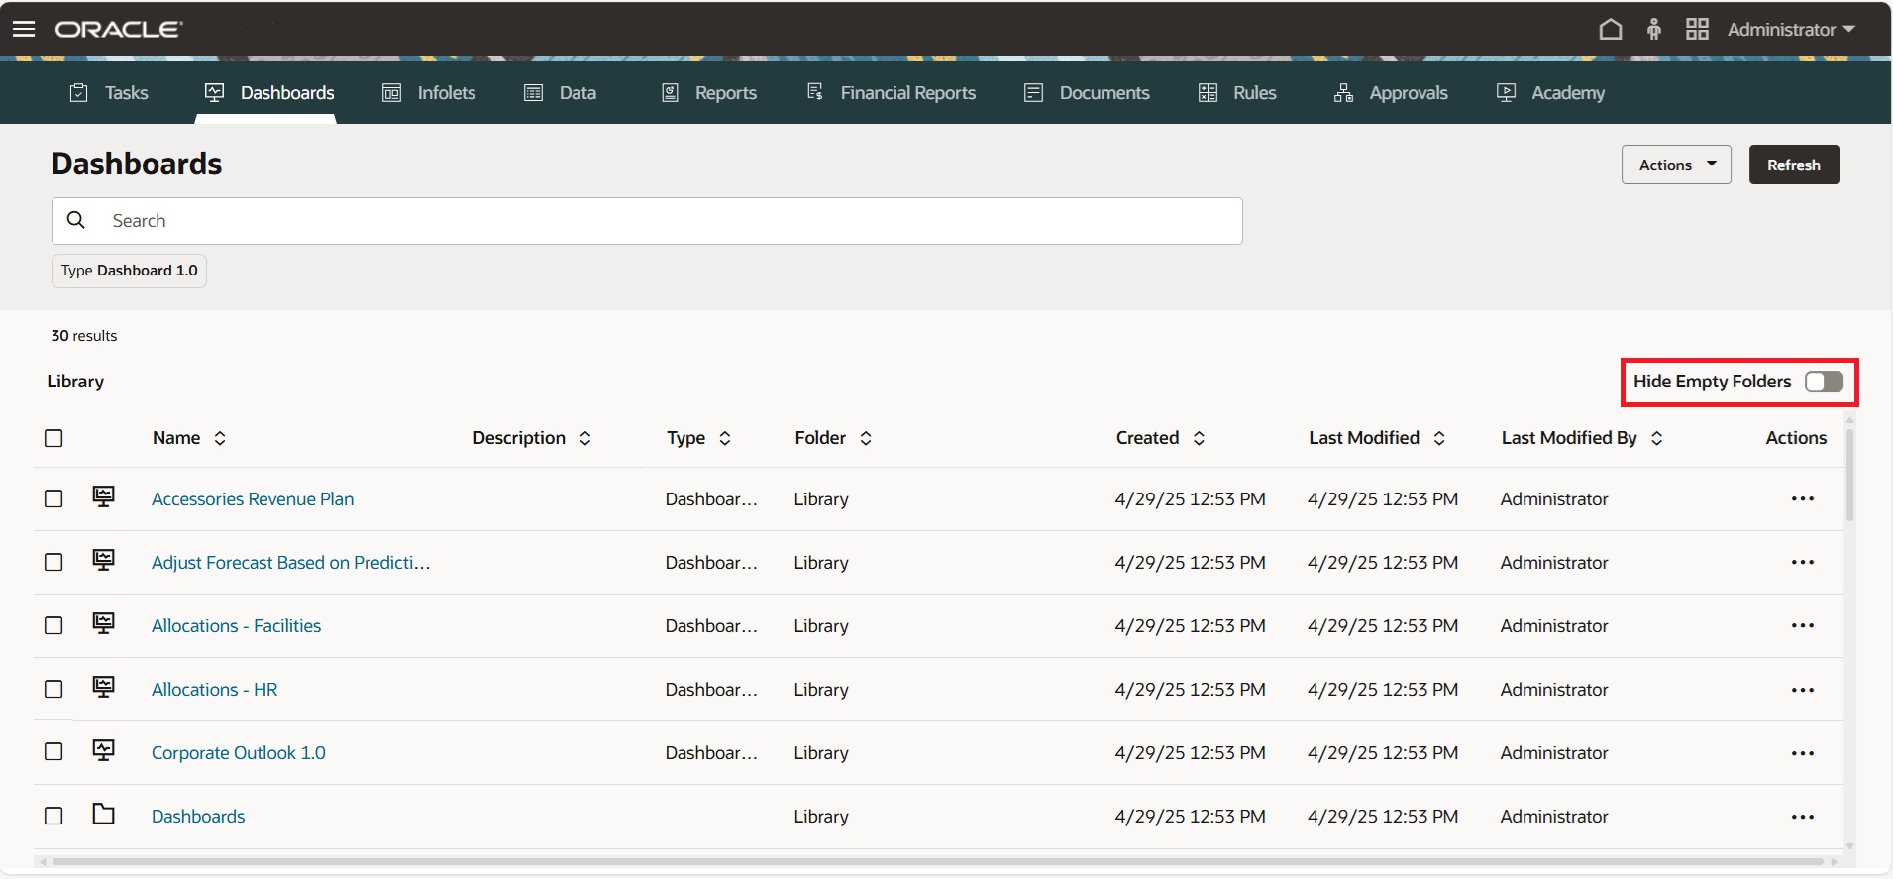The width and height of the screenshot is (1893, 879).
Task: Click the 30 results text
Action: pyautogui.click(x=84, y=336)
